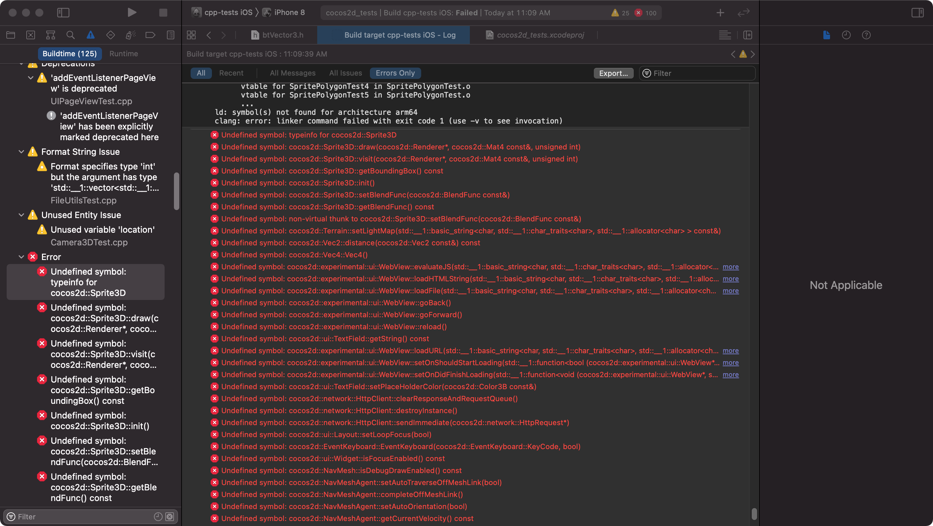
Task: Open the Find navigator magnifier icon
Action: tap(71, 35)
